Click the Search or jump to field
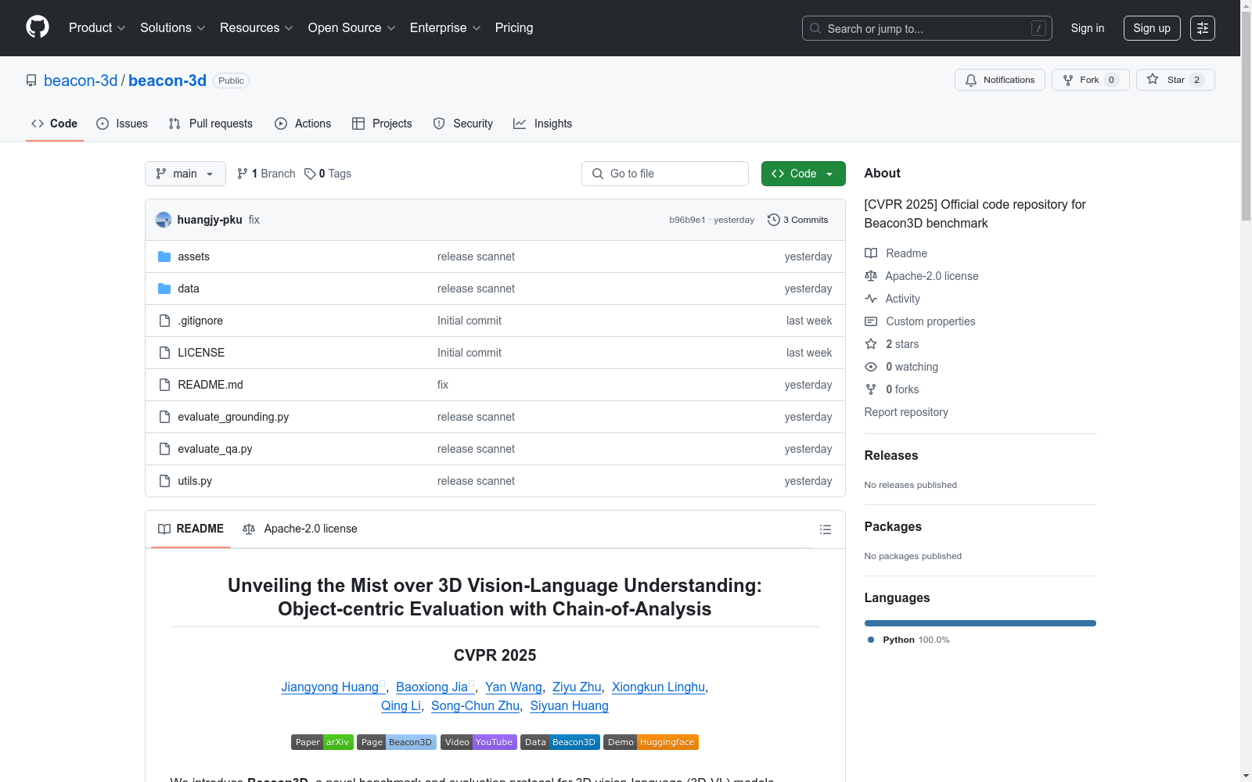Viewport: 1252px width, 782px height. 927,28
